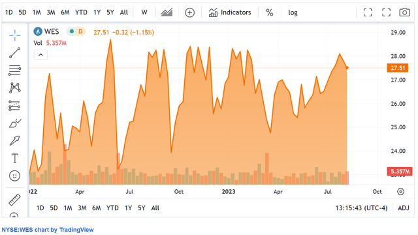Click the green market status dot
The image size is (418, 235).
(x=71, y=31)
